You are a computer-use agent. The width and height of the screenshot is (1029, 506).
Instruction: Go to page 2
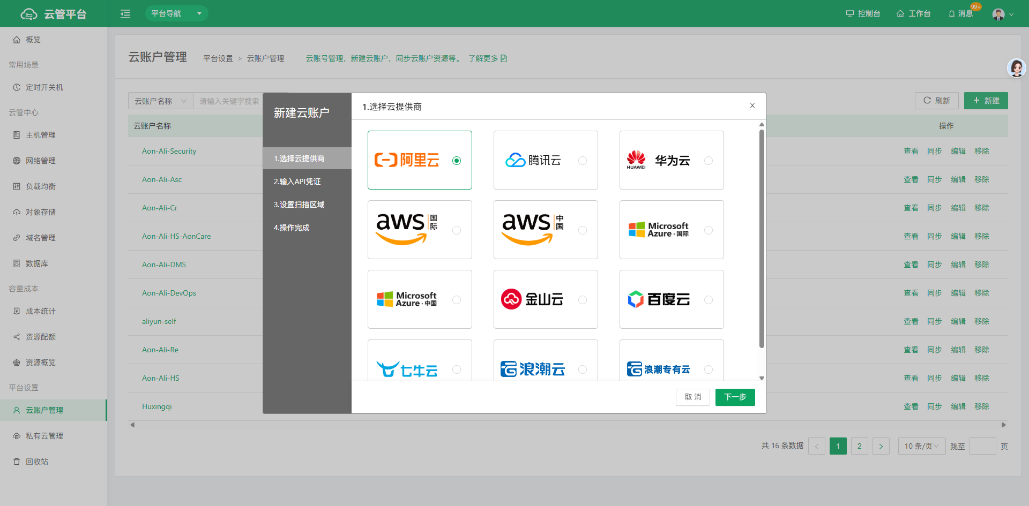pyautogui.click(x=859, y=446)
